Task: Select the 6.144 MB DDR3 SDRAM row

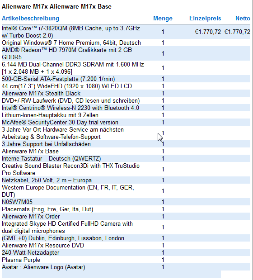Action: [x=126, y=68]
